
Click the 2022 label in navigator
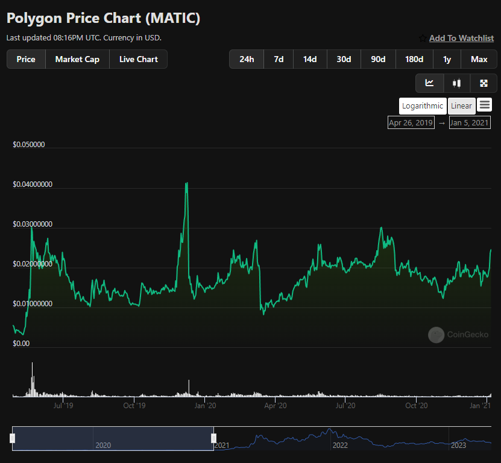coord(340,445)
